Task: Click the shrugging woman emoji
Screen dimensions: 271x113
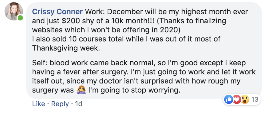Action: tap(81, 90)
